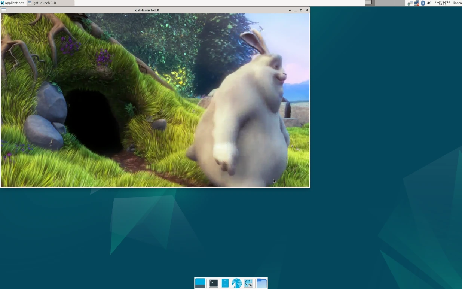The width and height of the screenshot is (462, 289).
Task: Open the gst-launch-1.0 window menu icon
Action: (x=4, y=10)
